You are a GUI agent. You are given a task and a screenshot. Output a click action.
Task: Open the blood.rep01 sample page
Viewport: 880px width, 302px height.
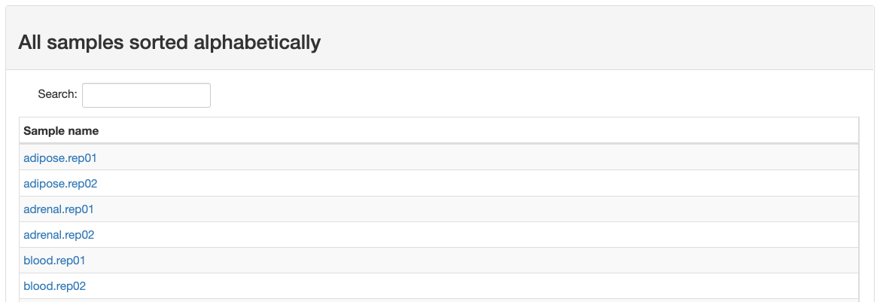tap(55, 261)
